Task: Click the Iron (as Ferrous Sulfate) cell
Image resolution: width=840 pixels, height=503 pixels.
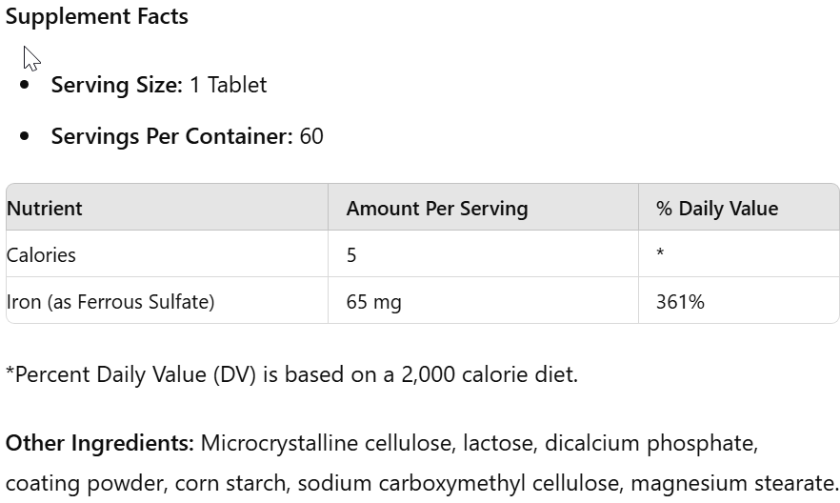Action: click(110, 302)
